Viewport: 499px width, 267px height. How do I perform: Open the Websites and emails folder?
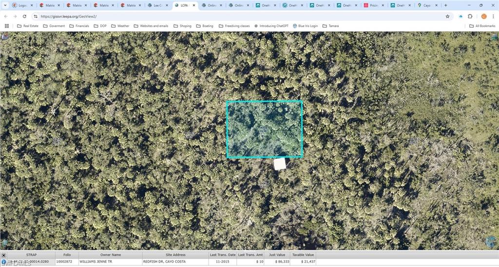click(151, 26)
